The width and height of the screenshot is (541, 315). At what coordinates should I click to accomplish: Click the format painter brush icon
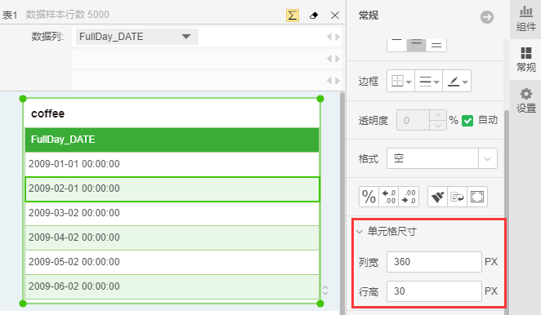(437, 197)
